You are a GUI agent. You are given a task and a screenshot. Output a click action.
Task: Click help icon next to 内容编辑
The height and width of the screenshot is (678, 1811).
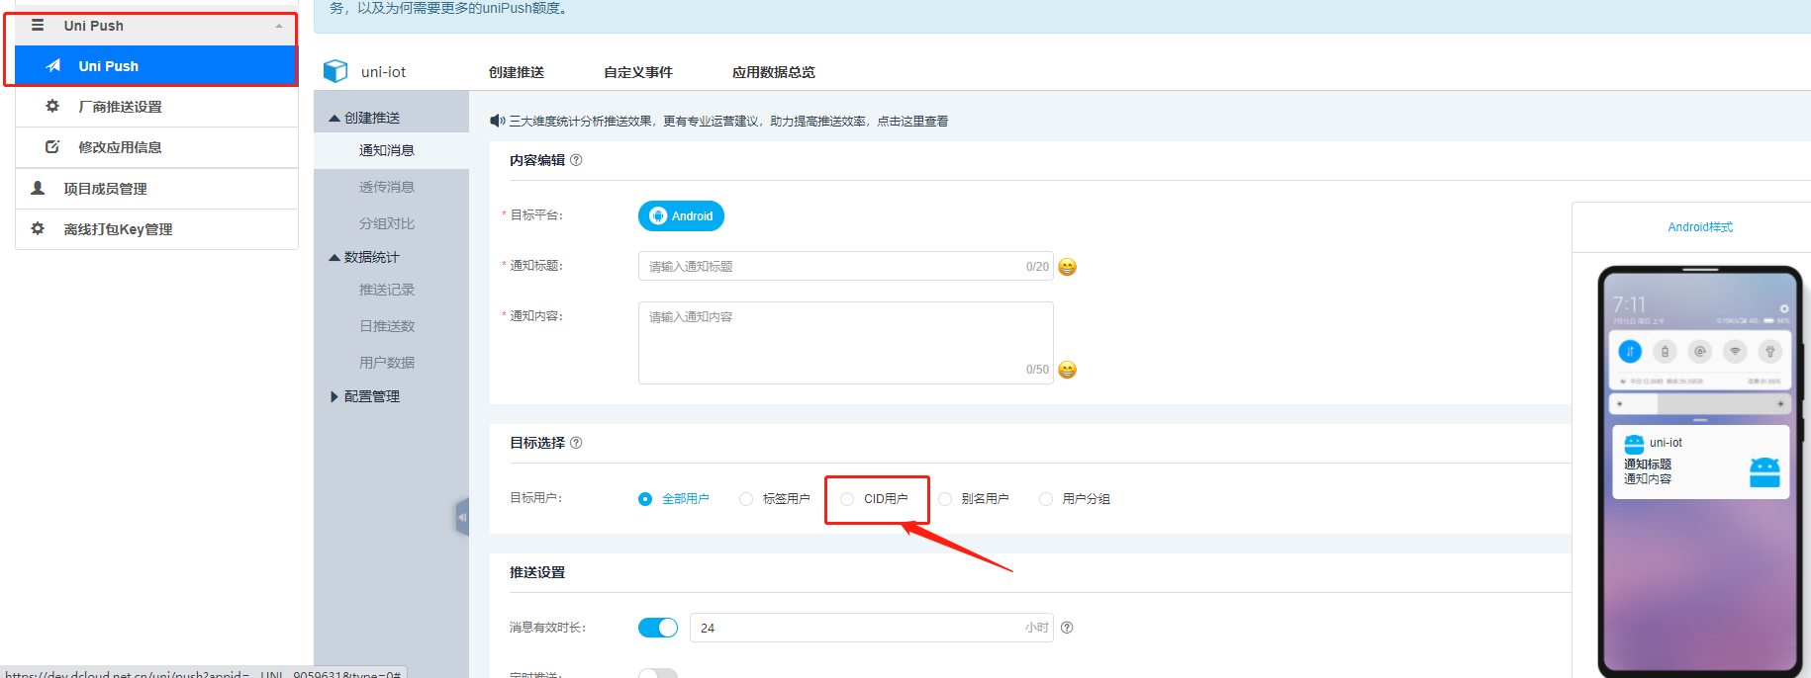click(x=576, y=160)
